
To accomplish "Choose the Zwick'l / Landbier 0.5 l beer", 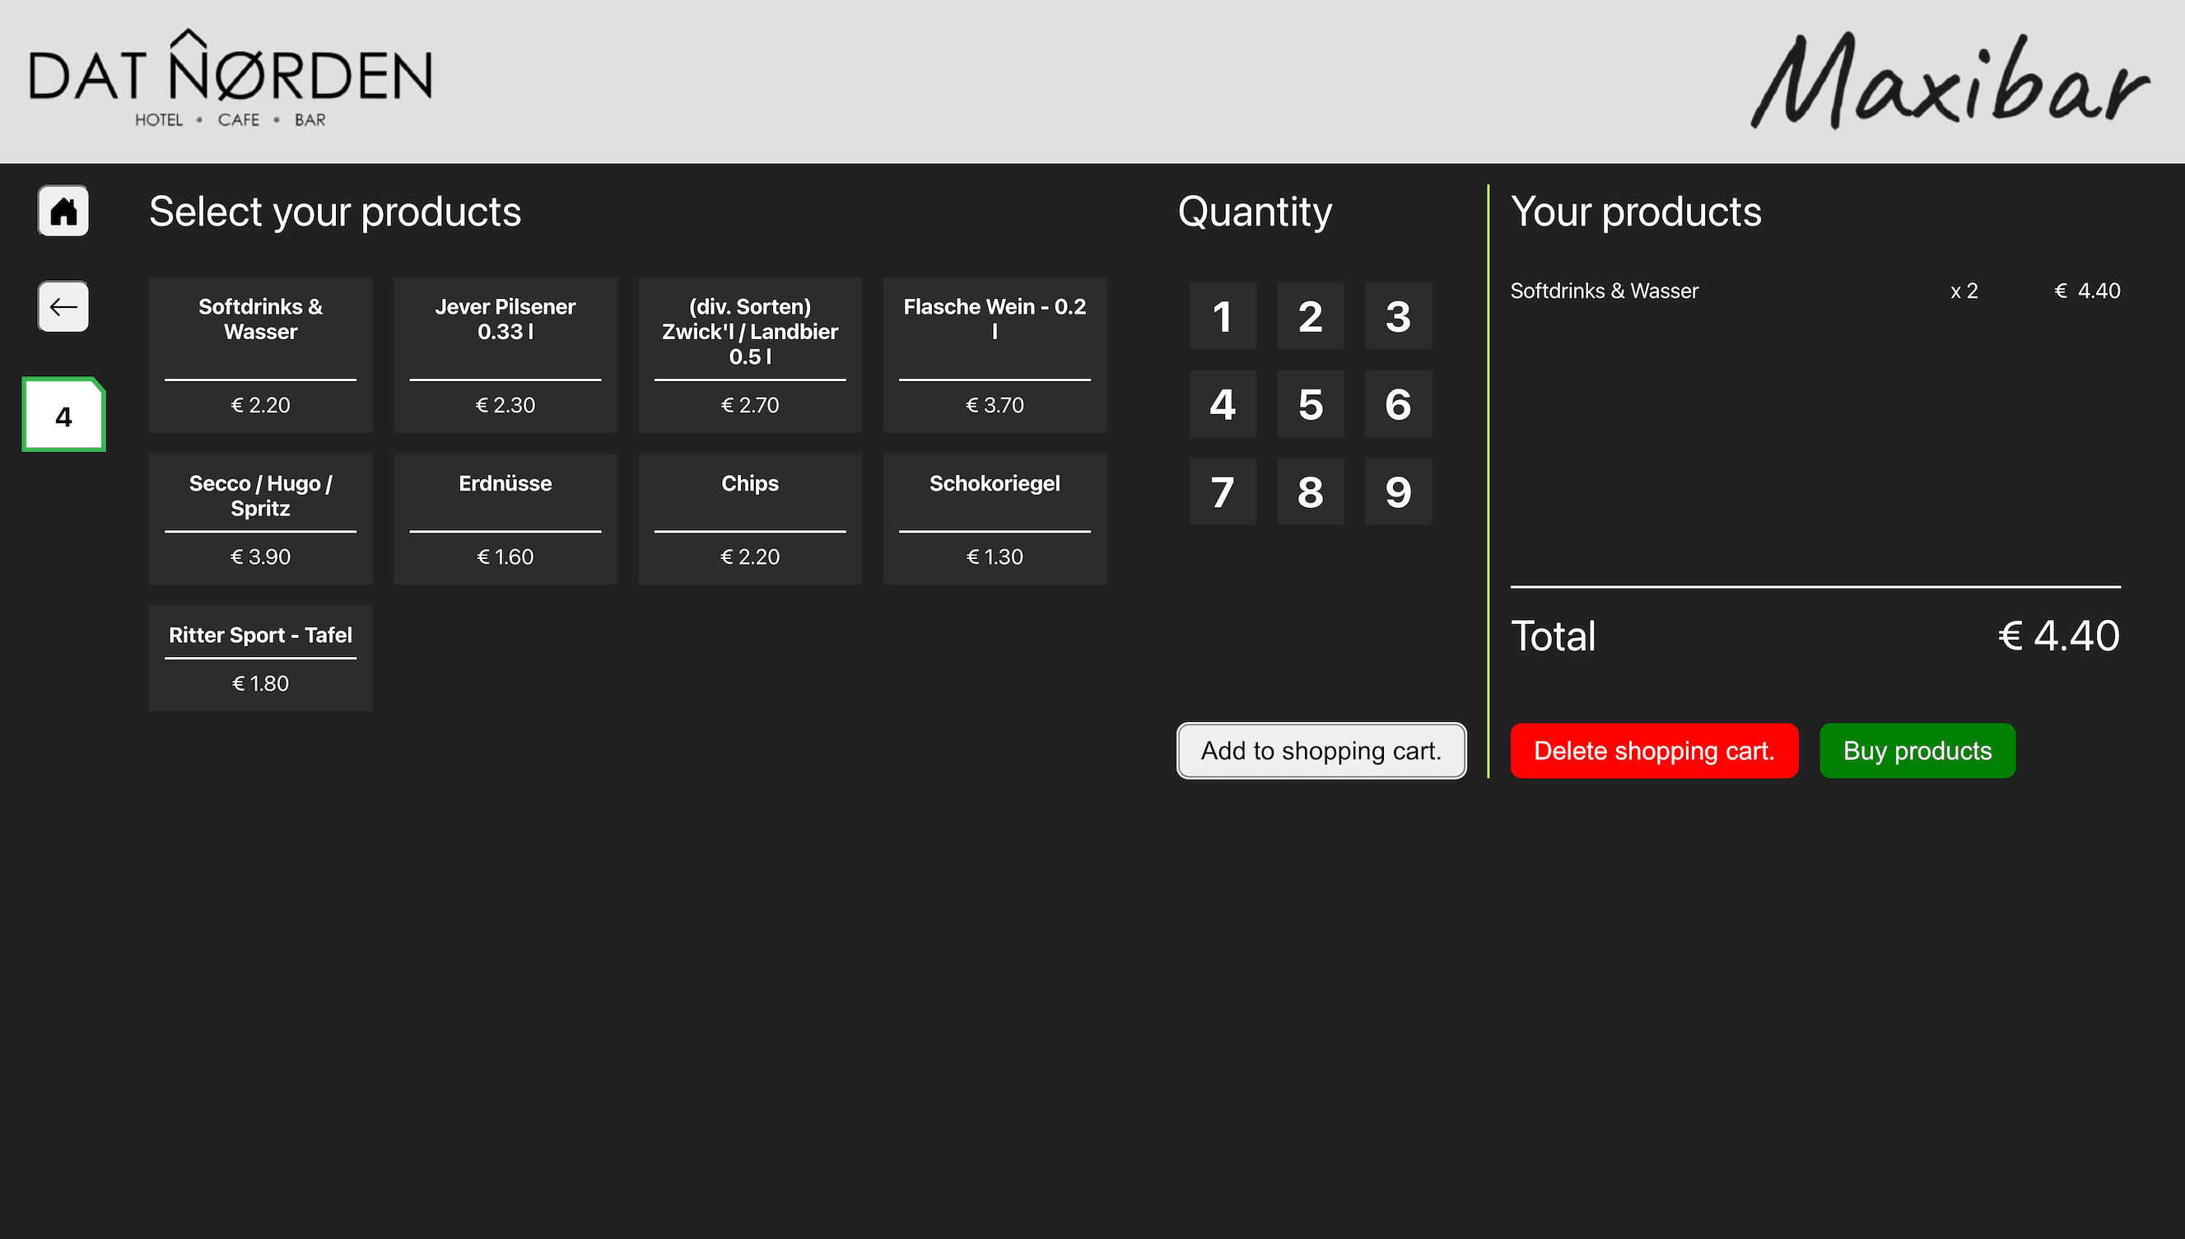I will point(750,354).
